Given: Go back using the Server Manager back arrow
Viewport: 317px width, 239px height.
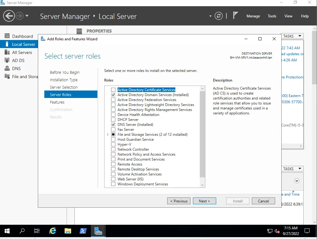Looking at the screenshot, I should (9, 16).
